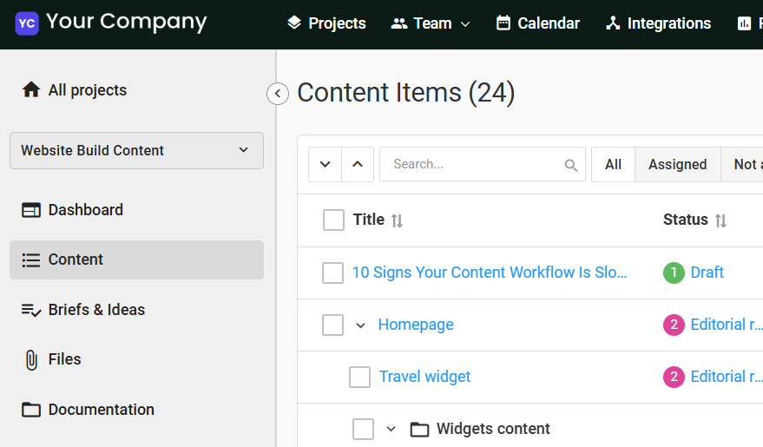
Task: Click the Status column sort icon
Action: [720, 220]
